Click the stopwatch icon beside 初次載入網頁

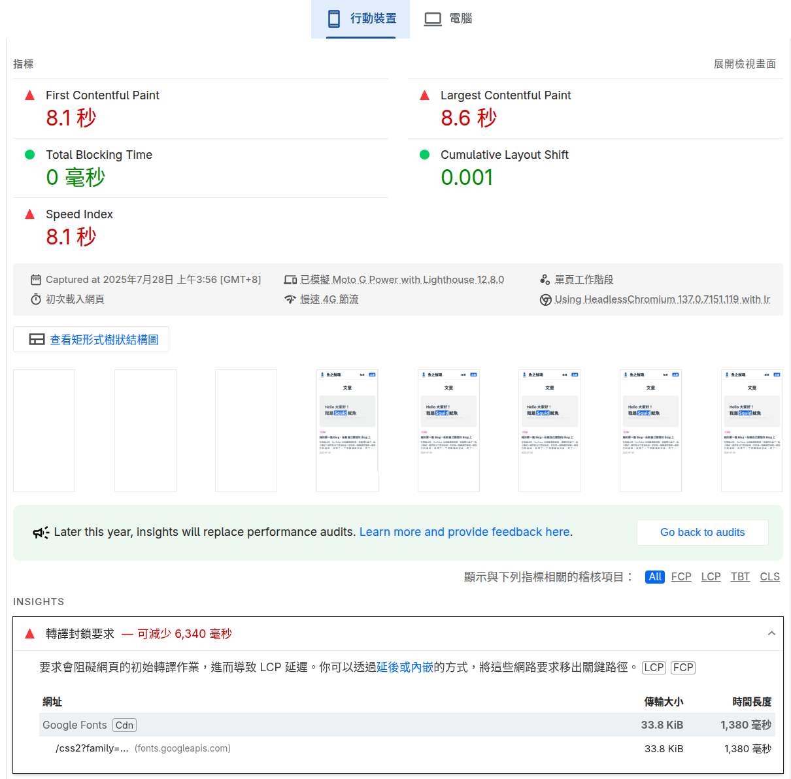(x=36, y=299)
